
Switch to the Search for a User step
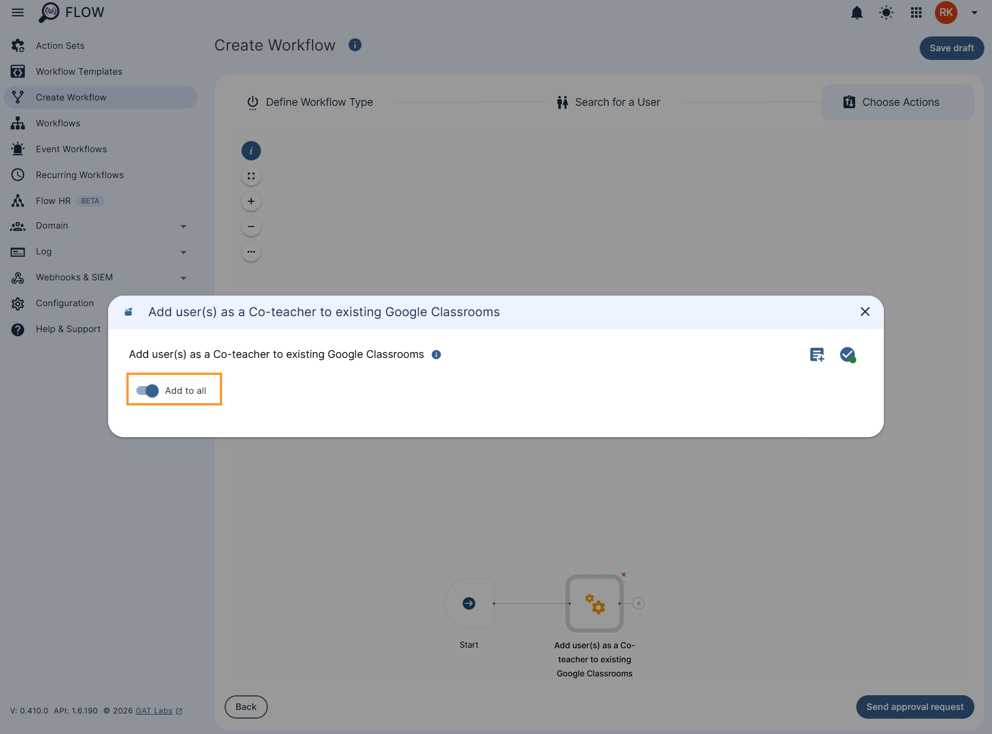608,102
